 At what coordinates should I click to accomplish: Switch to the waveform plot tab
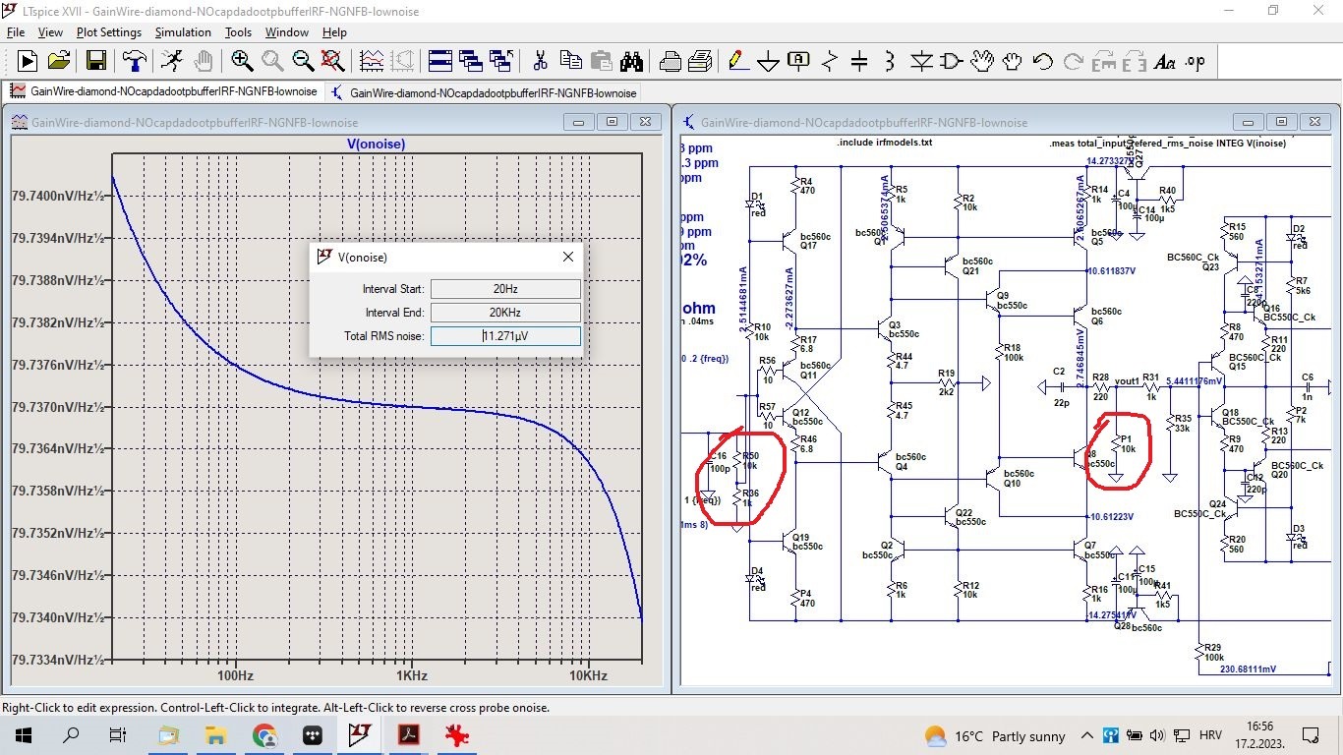coord(164,91)
